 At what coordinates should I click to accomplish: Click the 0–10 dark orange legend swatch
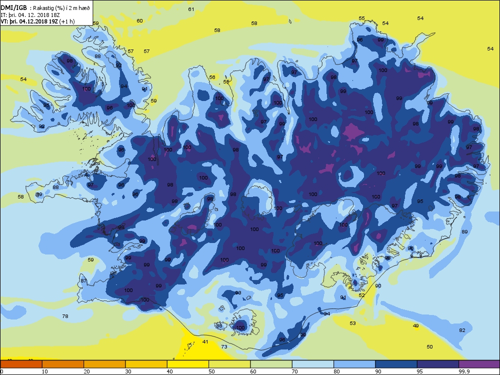[x=21, y=364]
